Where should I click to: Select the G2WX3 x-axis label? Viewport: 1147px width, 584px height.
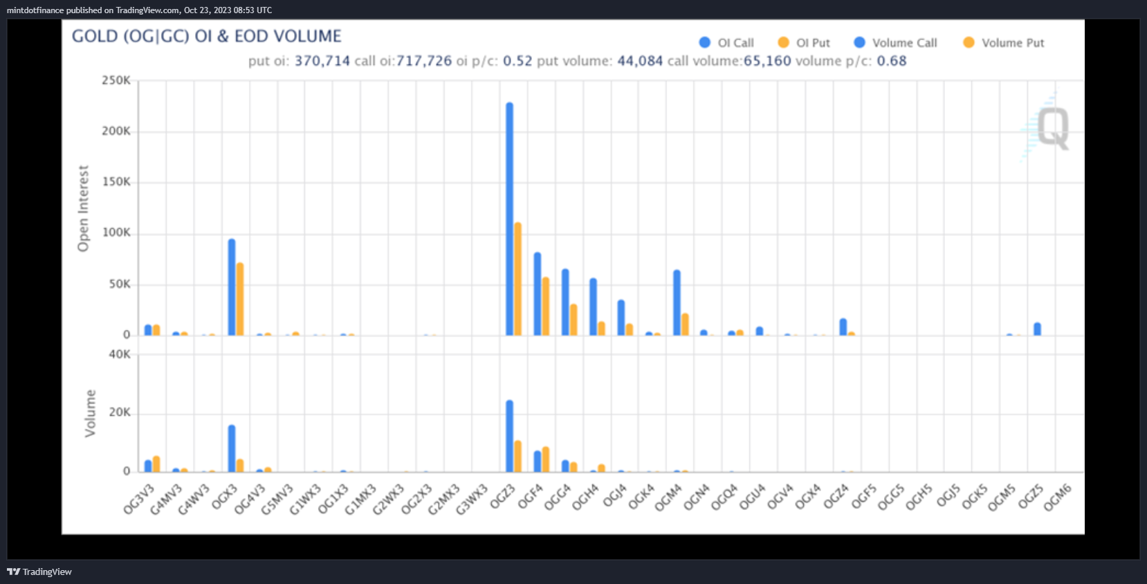pyautogui.click(x=389, y=500)
